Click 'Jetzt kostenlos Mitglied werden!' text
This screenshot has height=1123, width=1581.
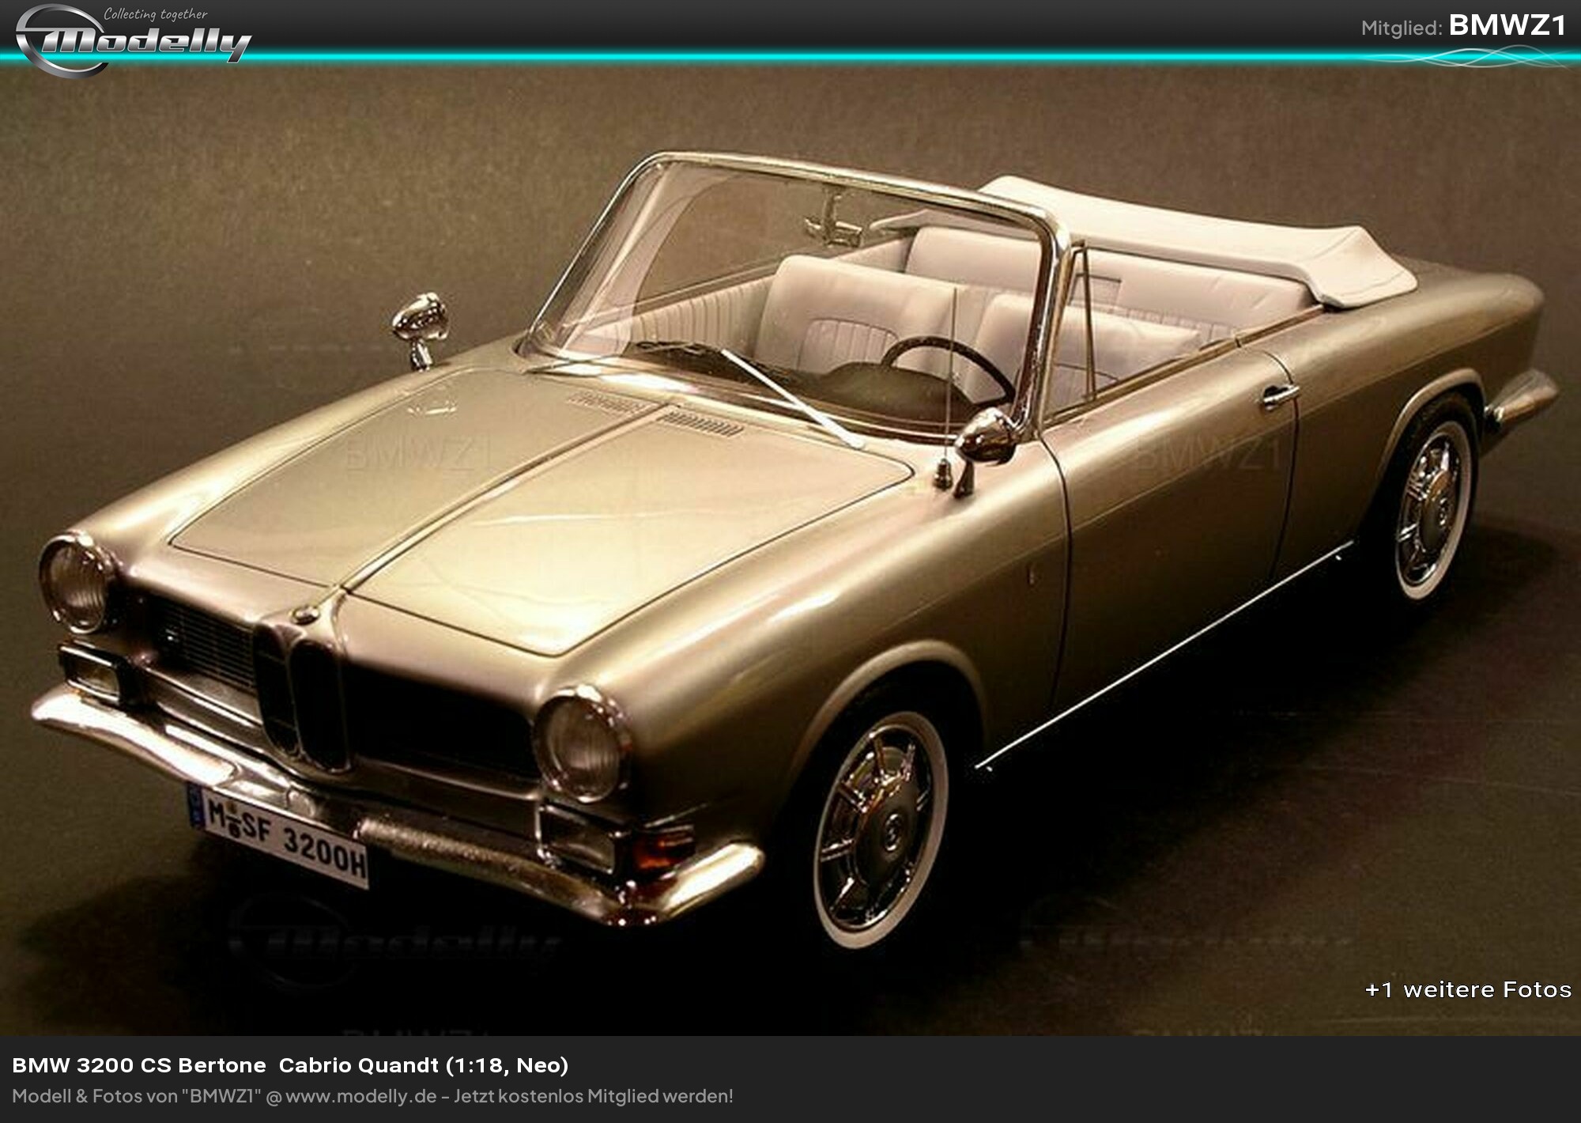tap(593, 1096)
